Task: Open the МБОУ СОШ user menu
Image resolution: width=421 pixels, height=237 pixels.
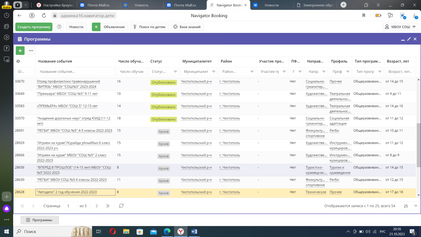Action: (x=400, y=27)
